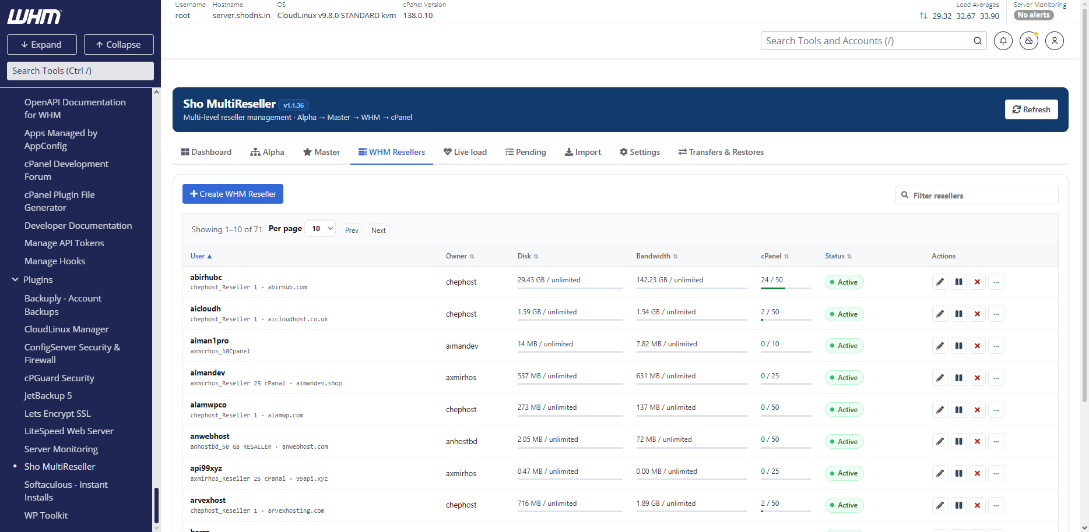Suspend the anwebhost reseller
The height and width of the screenshot is (532, 1089).
click(958, 442)
